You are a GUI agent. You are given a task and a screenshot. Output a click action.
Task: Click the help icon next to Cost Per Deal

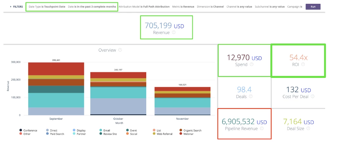[313, 97]
